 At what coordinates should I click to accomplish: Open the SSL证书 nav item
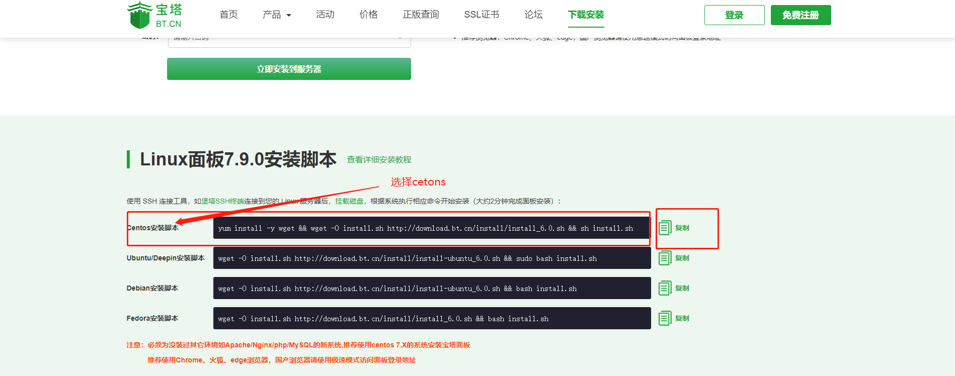coord(482,15)
